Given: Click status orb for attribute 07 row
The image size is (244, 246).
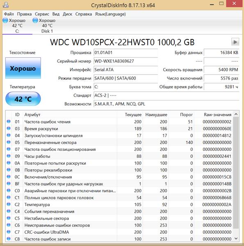Looking at the screenshot, I should (9, 149).
